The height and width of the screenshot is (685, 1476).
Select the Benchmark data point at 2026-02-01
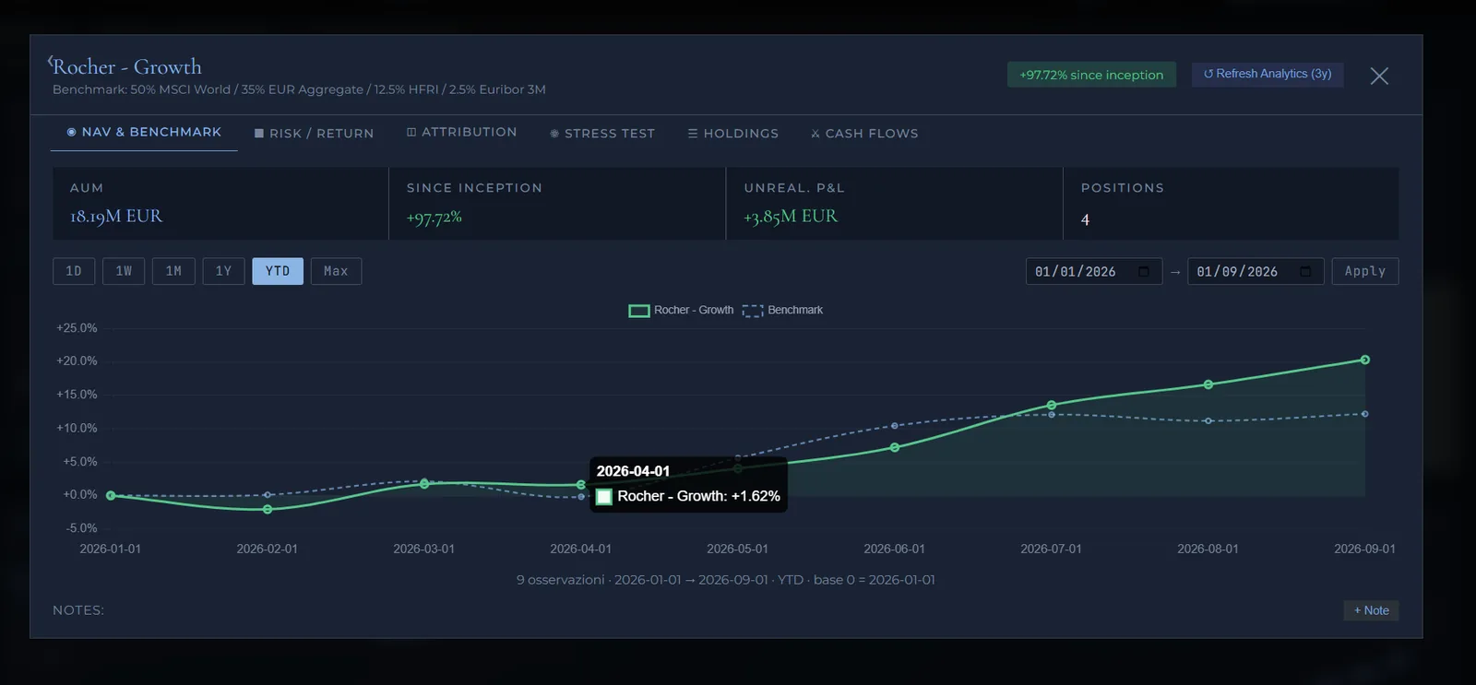pos(268,495)
